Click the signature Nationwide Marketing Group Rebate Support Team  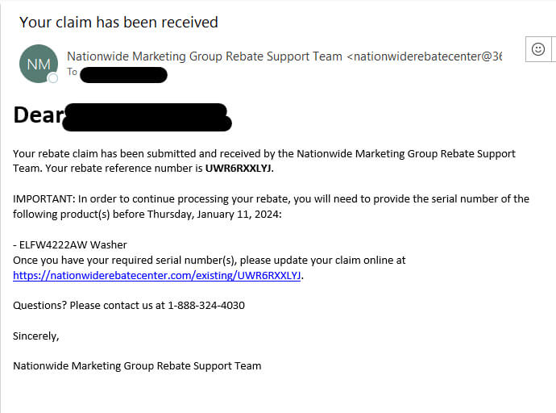click(x=137, y=365)
